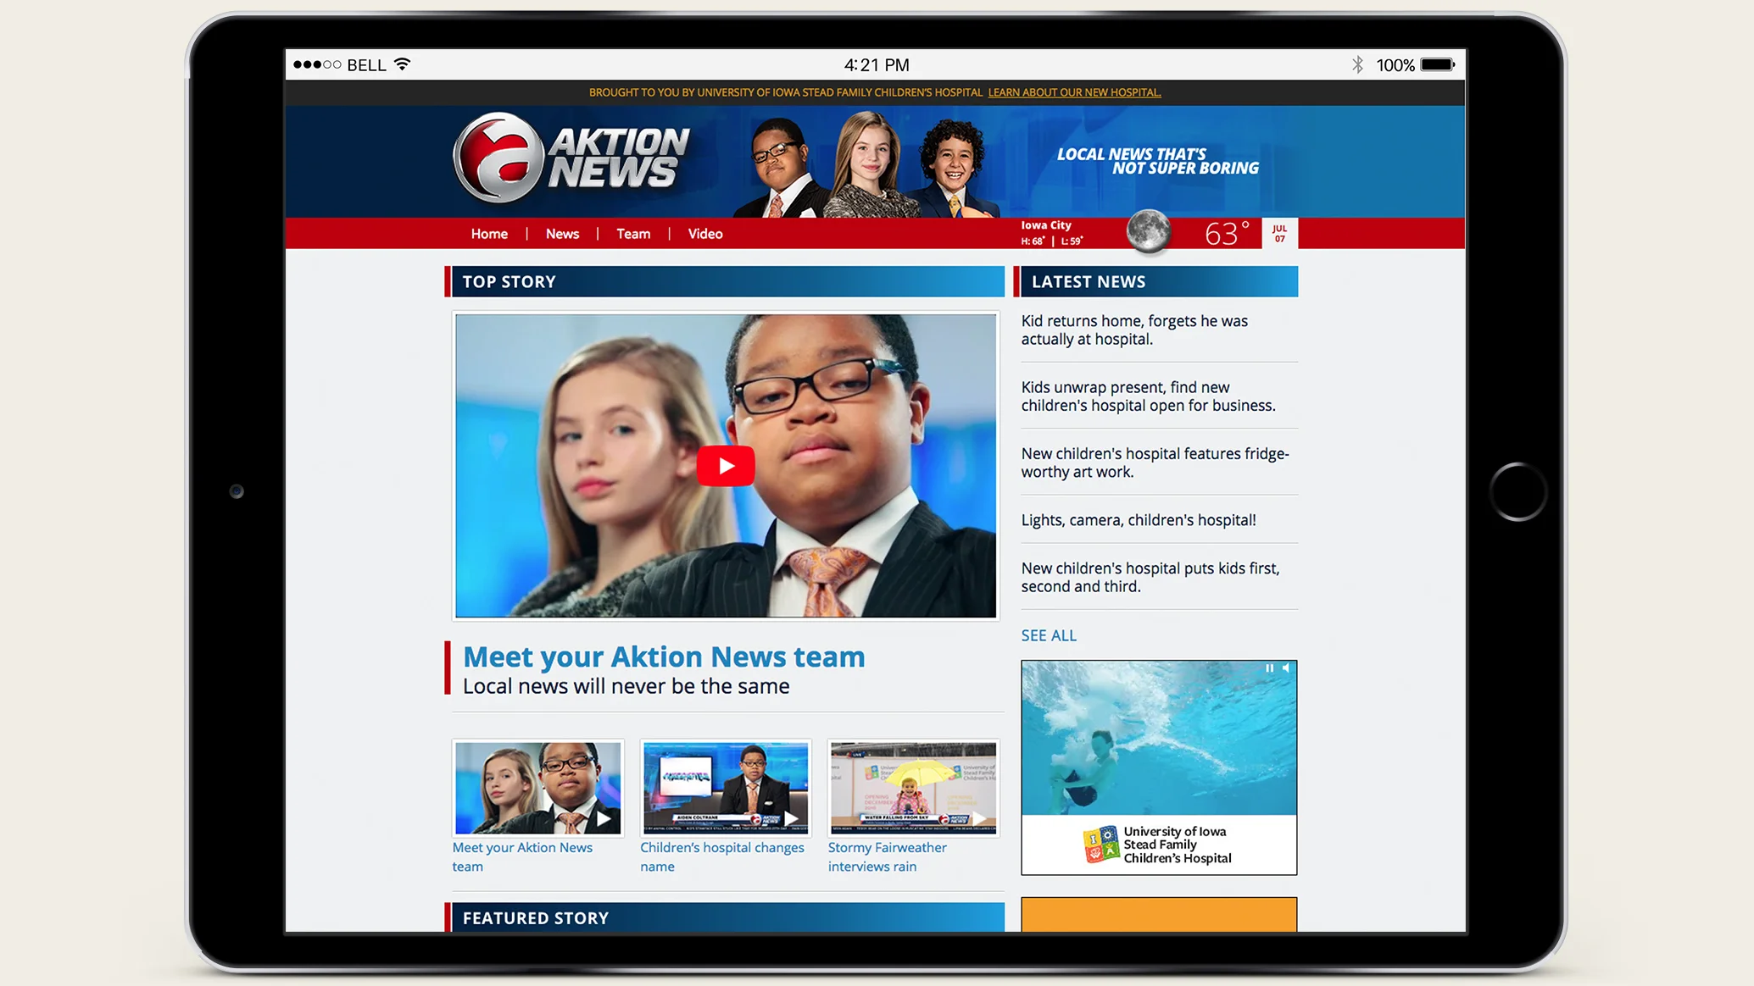Click See All latest news
This screenshot has height=986, width=1754.
pos(1049,635)
